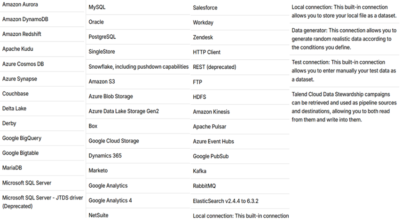Select the Dynamics 365 entry

coord(105,156)
